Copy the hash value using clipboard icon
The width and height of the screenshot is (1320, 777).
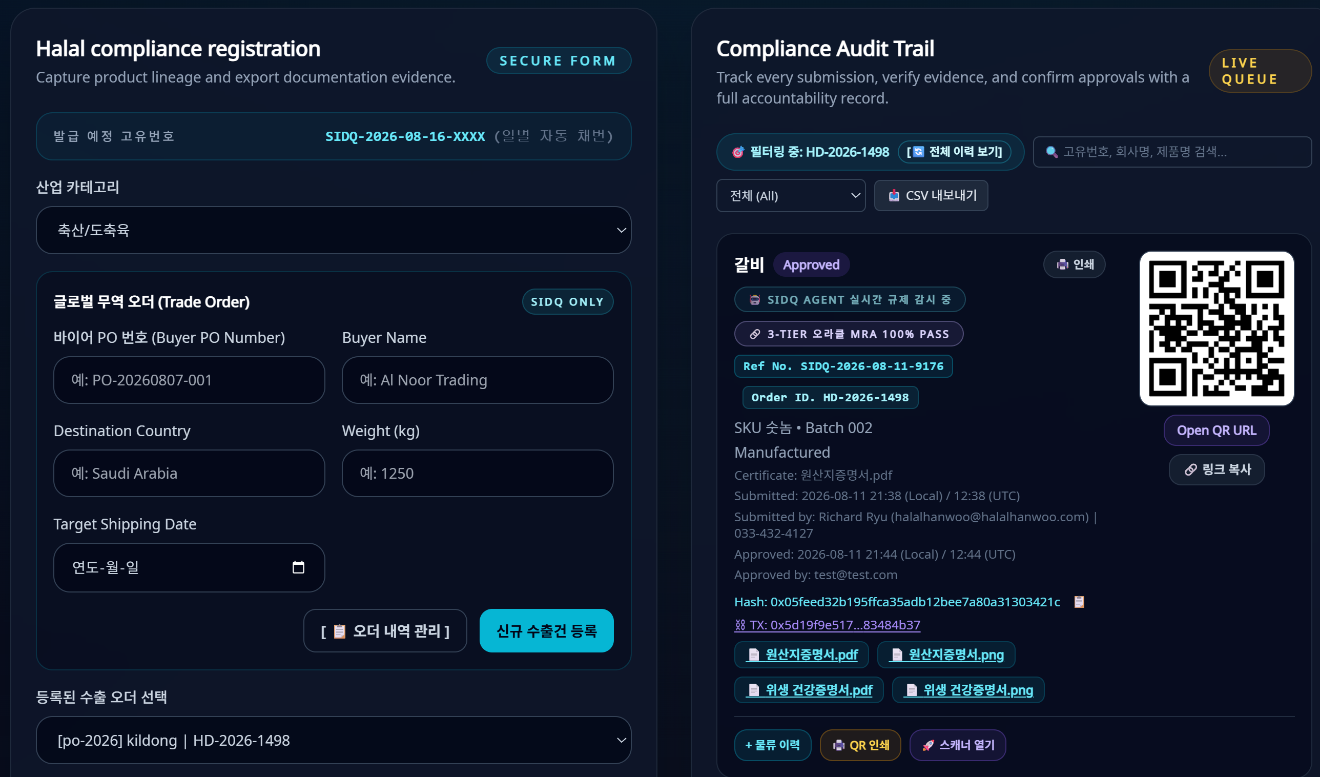coord(1079,602)
